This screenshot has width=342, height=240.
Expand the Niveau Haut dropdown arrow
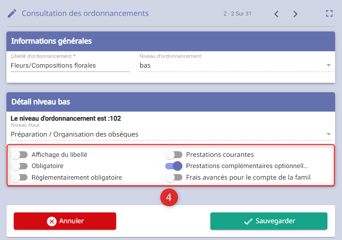[x=329, y=134]
